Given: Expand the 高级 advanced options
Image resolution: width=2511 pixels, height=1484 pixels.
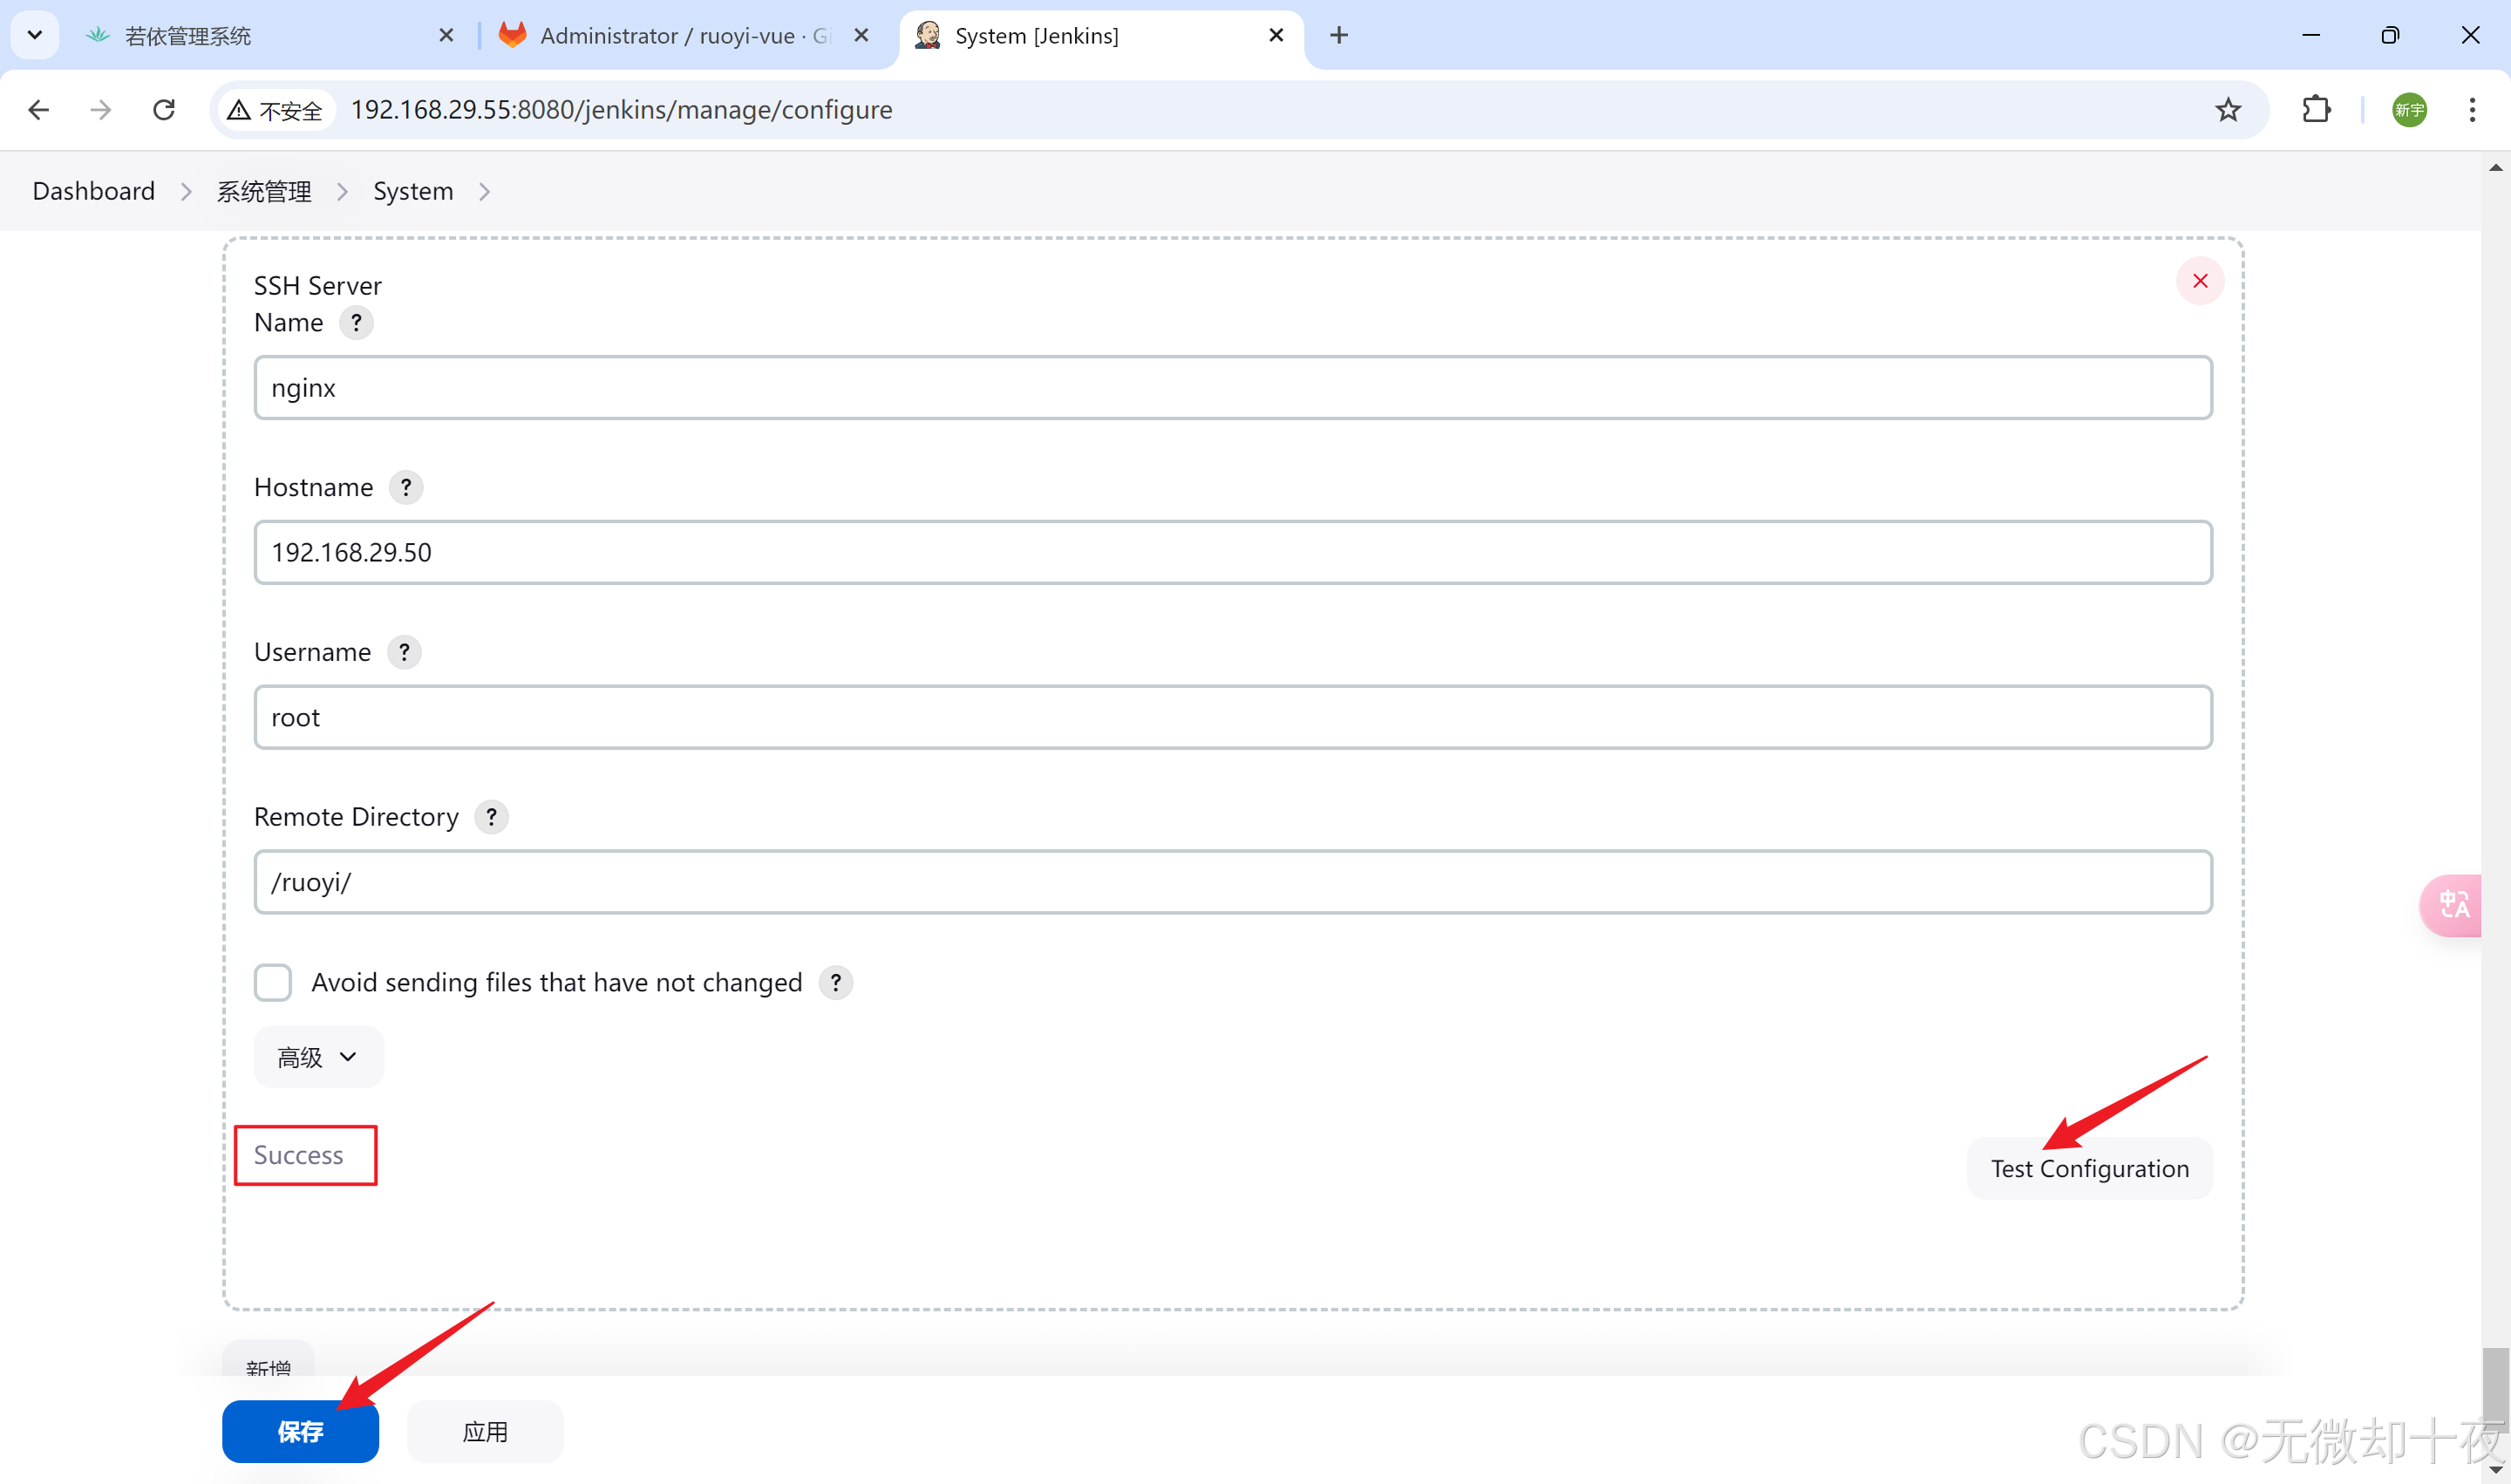Looking at the screenshot, I should pos(318,1057).
